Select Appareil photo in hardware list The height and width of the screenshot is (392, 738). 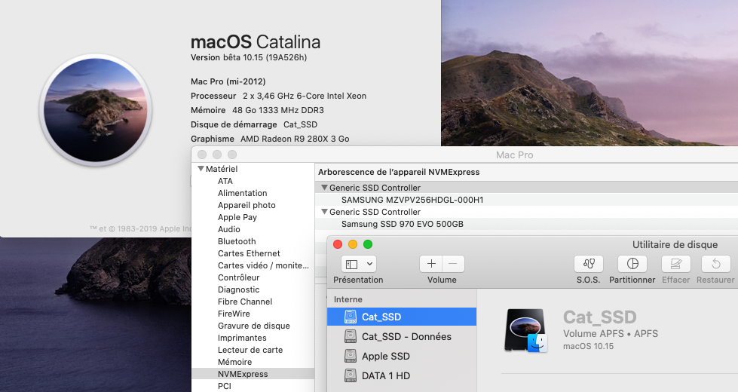(247, 205)
